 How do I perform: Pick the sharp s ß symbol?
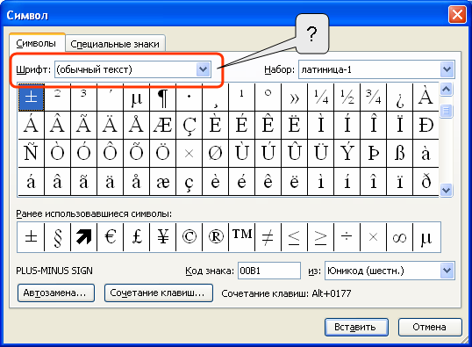click(x=400, y=153)
